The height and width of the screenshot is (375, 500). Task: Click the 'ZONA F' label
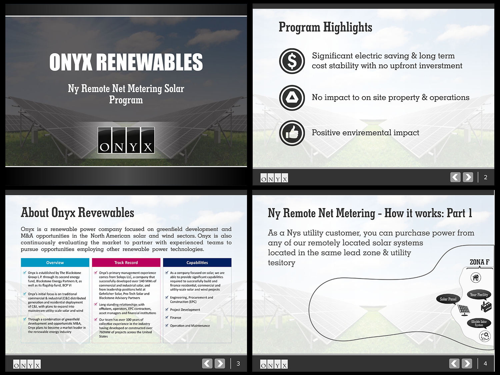(x=479, y=262)
